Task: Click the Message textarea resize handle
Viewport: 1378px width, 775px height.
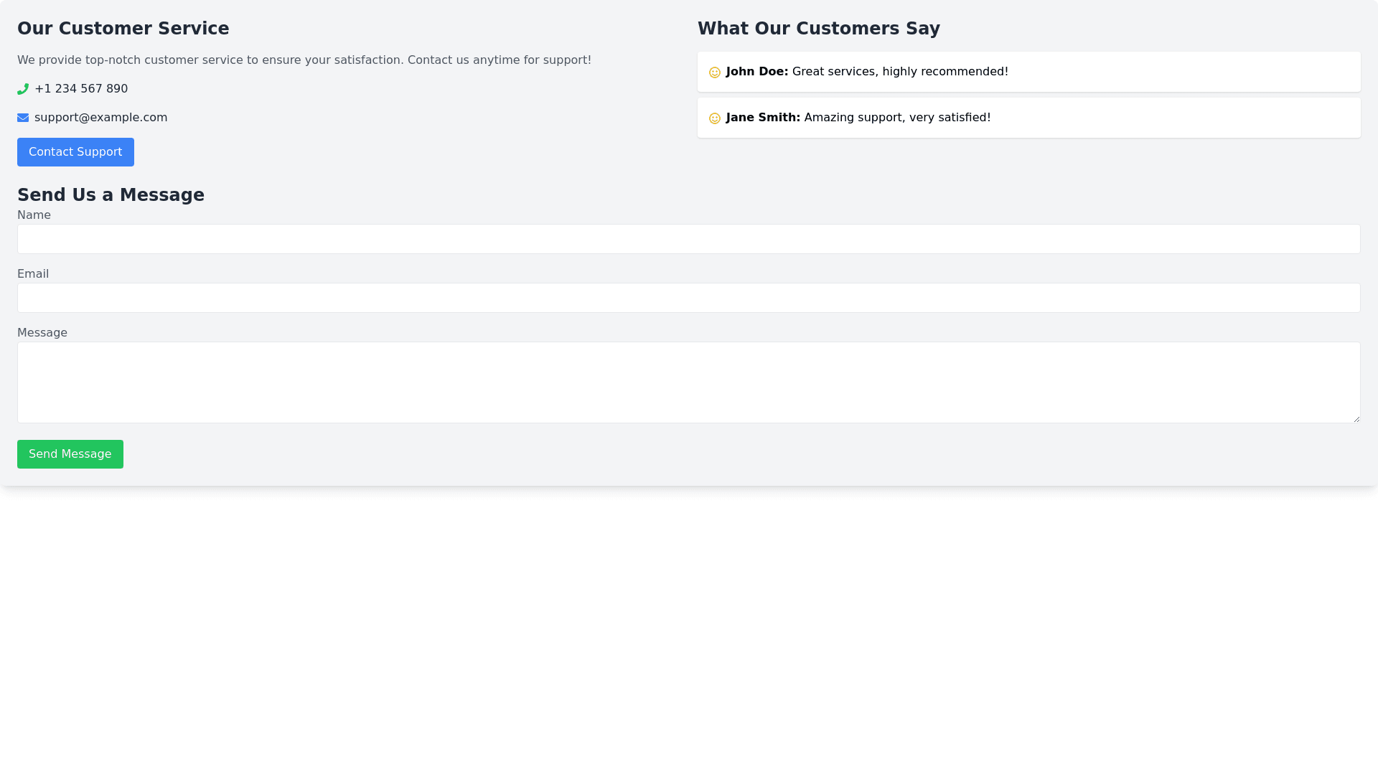Action: 1356,419
